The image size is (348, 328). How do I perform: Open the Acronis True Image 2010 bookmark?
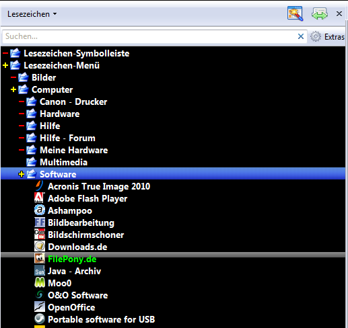coord(99,186)
